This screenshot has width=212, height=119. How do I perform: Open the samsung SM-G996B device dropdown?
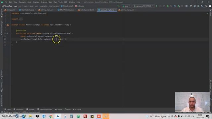pyautogui.click(x=143, y=6)
